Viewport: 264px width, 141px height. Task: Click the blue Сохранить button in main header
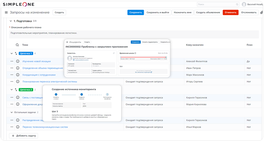pos(135,12)
